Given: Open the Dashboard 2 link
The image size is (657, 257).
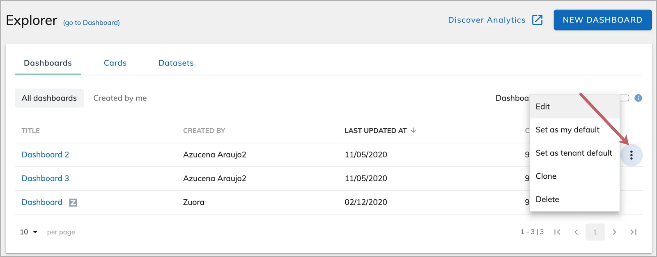Looking at the screenshot, I should click(45, 155).
